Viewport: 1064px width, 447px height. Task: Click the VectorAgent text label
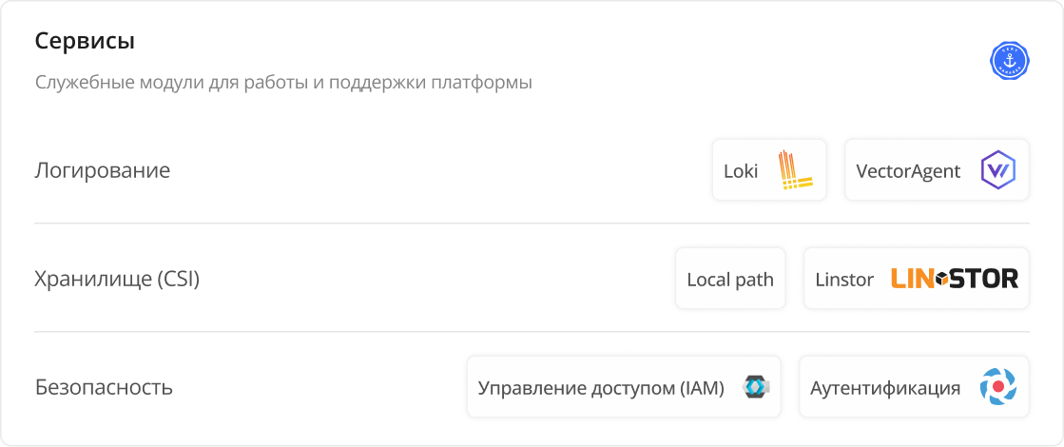(908, 171)
